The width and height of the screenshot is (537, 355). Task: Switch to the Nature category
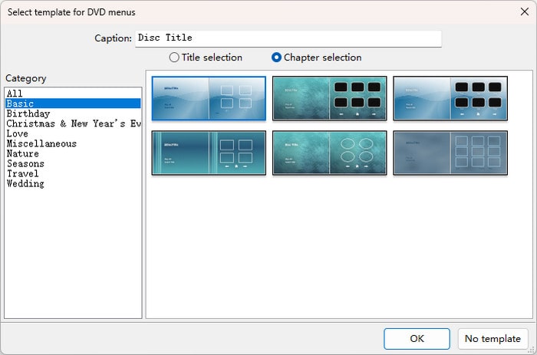[22, 153]
